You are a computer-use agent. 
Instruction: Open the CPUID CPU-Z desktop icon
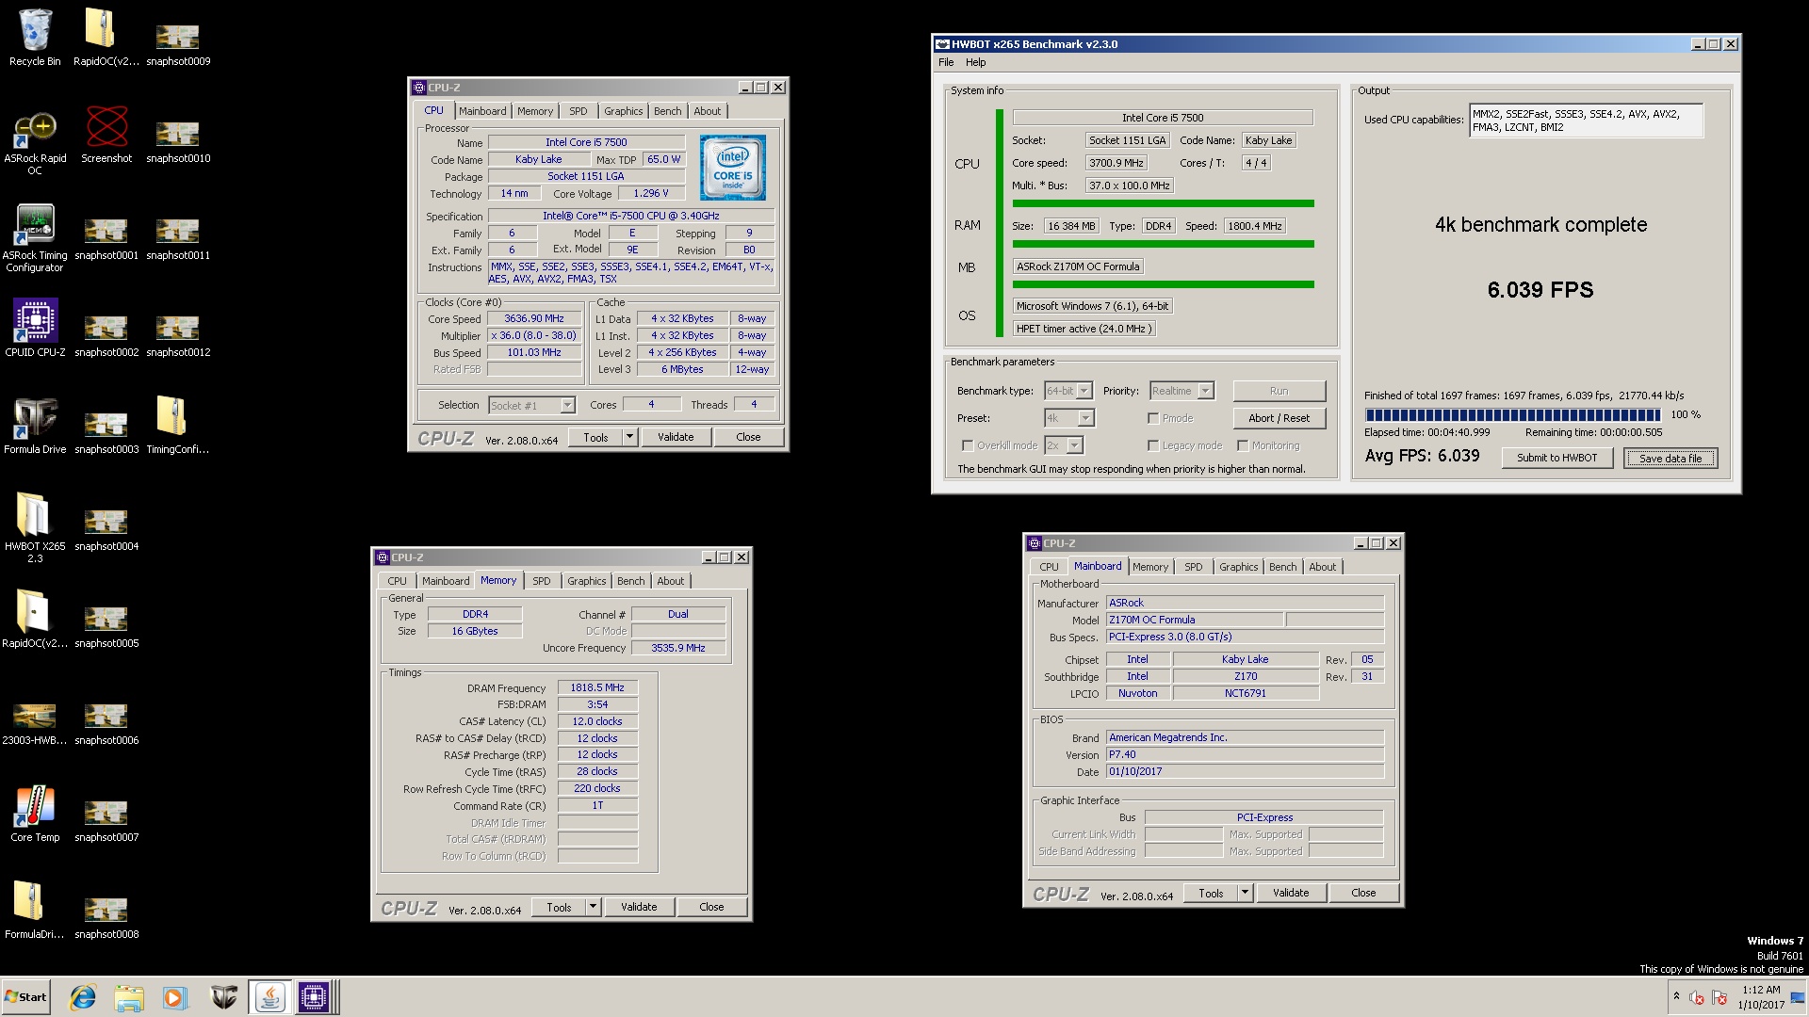[35, 328]
